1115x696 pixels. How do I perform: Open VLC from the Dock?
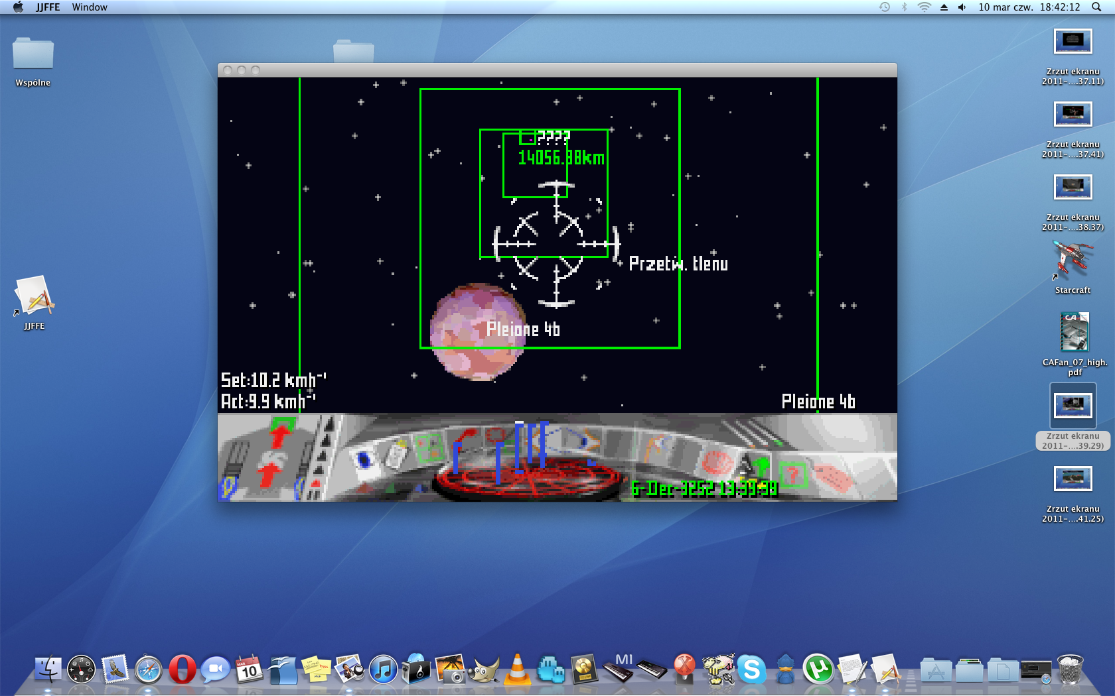[x=518, y=669]
